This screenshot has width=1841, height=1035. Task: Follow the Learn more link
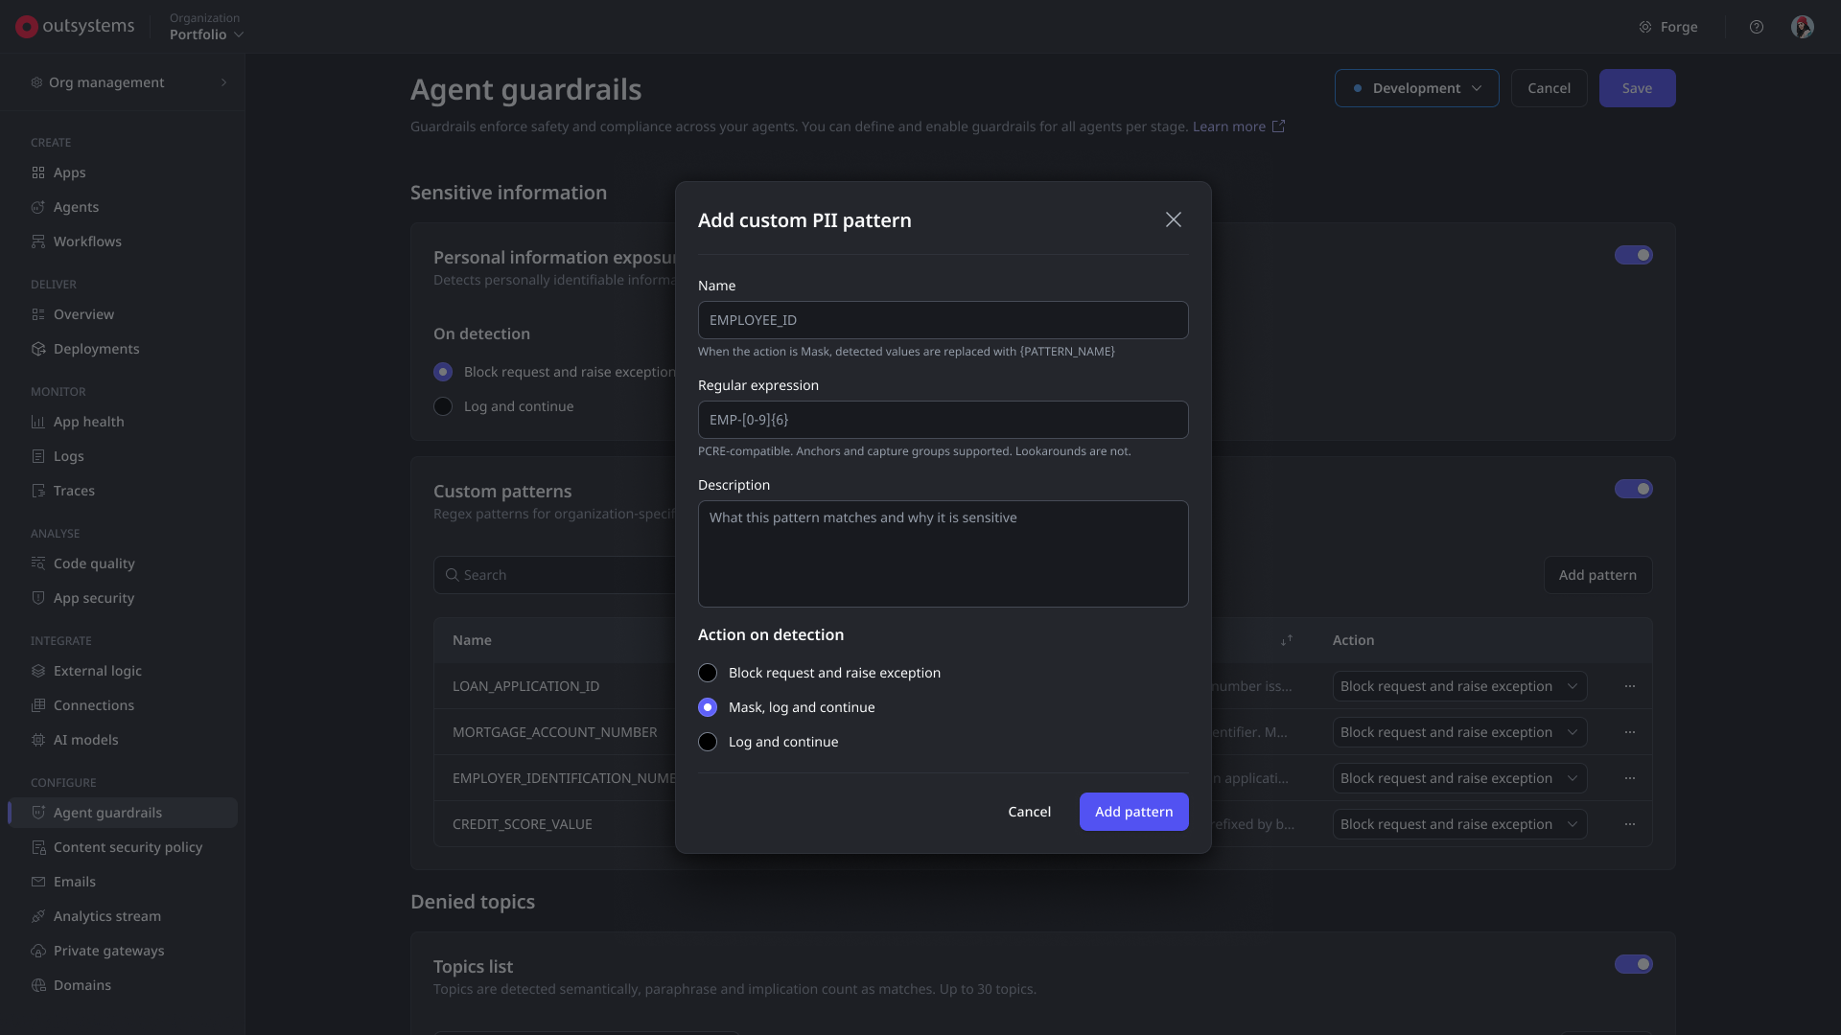point(1238,126)
